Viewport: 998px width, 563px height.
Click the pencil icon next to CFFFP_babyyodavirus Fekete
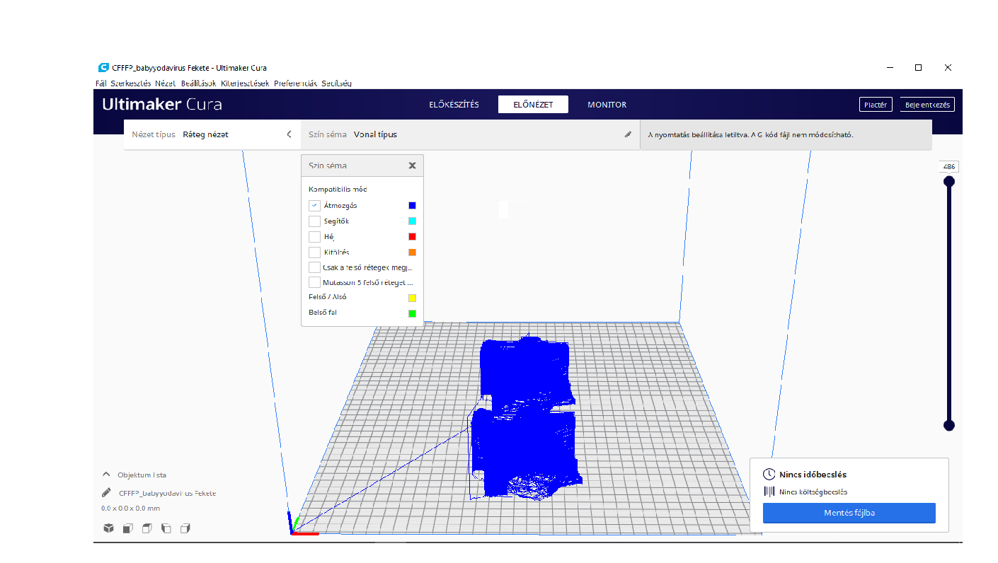106,492
